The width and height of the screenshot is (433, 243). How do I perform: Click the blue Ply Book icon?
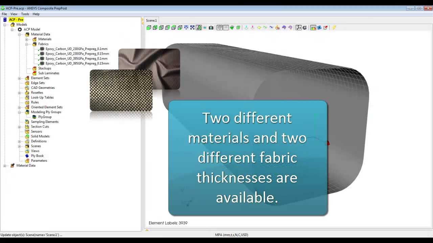(27, 156)
